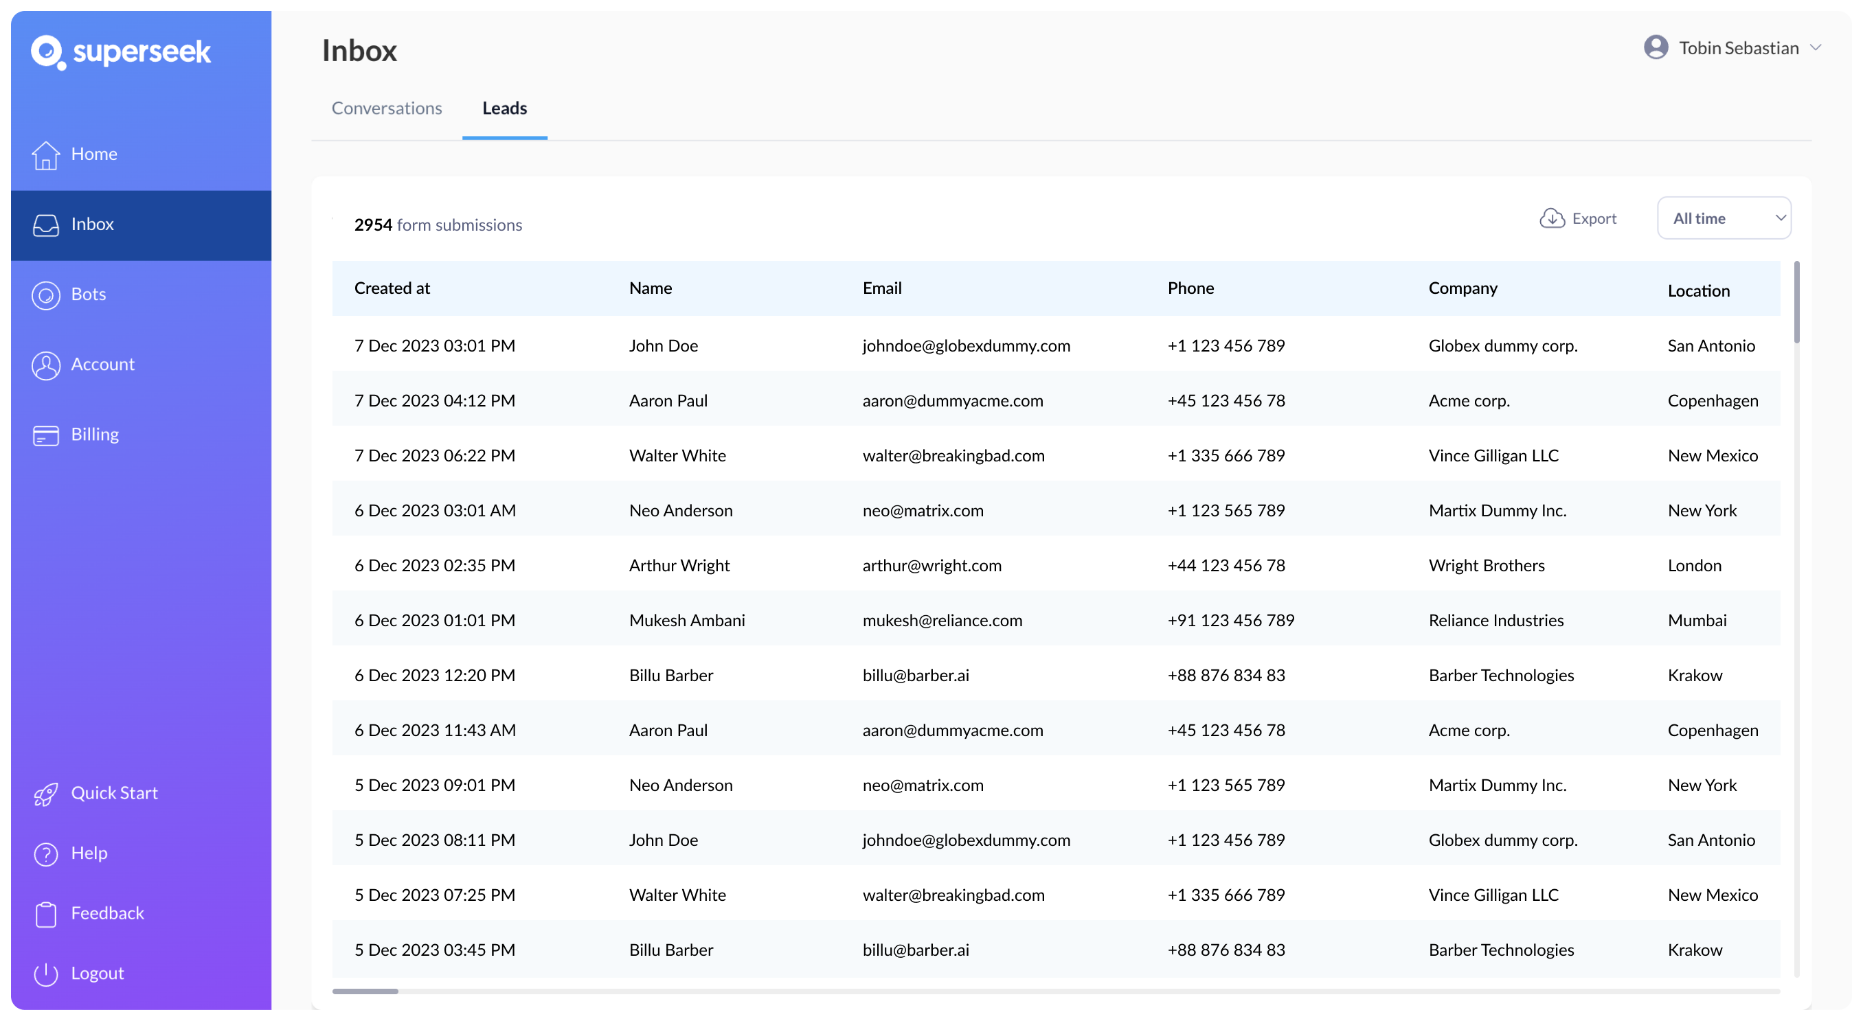Click the user avatar icon
Viewport: 1863px width, 1021px height.
(x=1656, y=48)
